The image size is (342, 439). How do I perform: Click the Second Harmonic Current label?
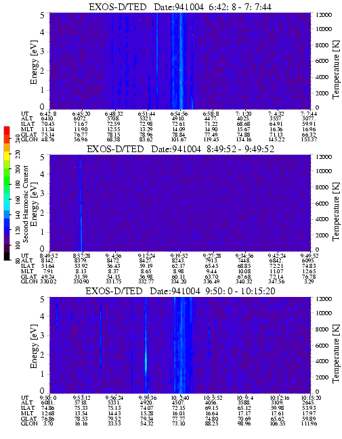[x=26, y=204]
